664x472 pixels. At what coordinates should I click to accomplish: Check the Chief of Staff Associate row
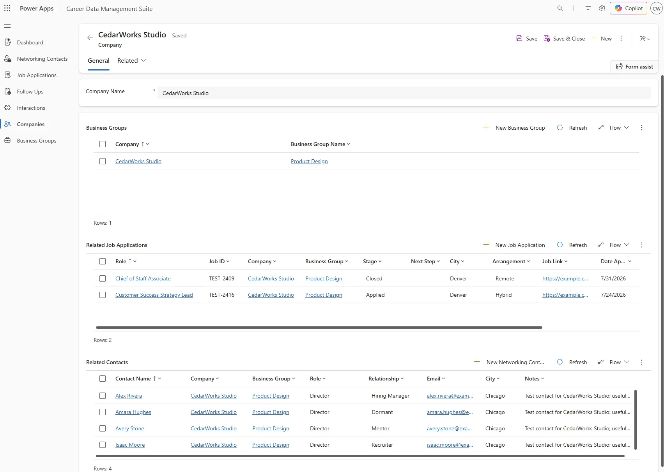(x=103, y=278)
